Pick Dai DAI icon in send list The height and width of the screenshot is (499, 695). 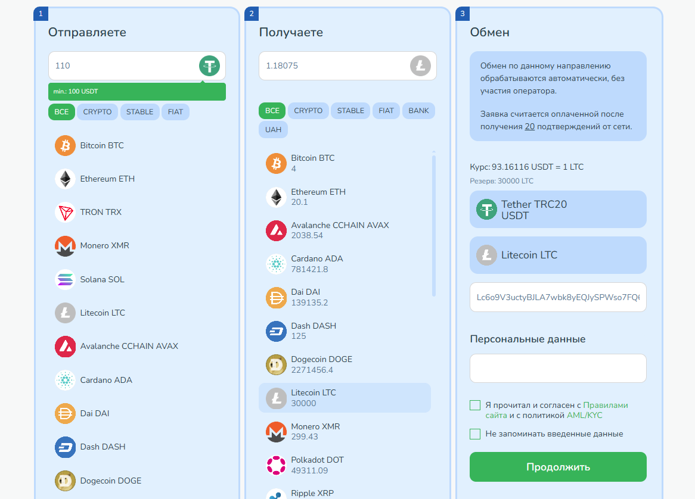coord(65,413)
